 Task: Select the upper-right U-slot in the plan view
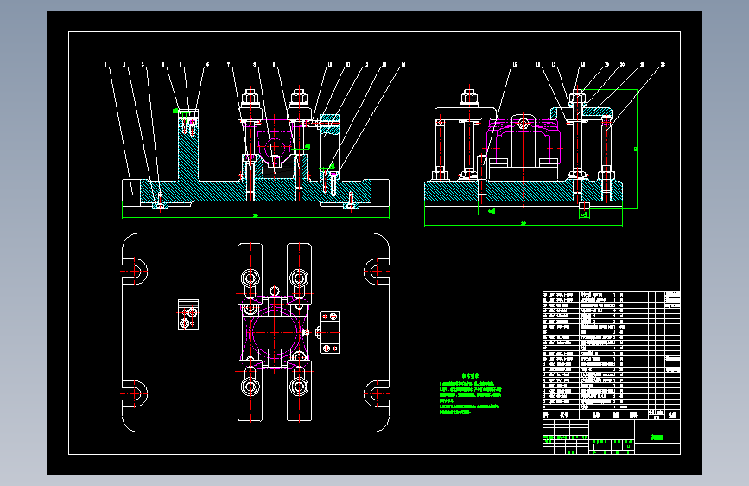[377, 272]
